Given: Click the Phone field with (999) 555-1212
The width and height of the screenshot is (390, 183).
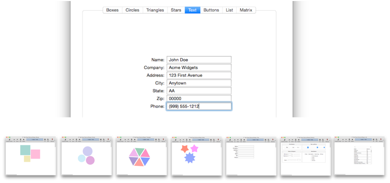Looking at the screenshot, I should pyautogui.click(x=199, y=107).
